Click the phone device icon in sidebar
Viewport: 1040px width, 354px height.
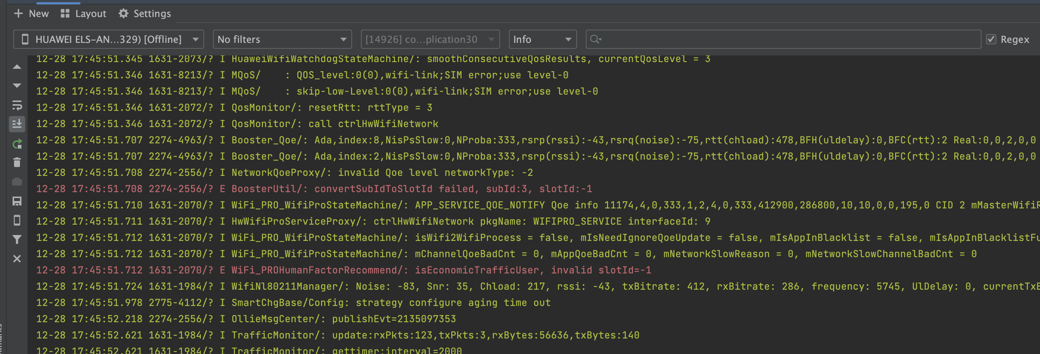click(17, 220)
